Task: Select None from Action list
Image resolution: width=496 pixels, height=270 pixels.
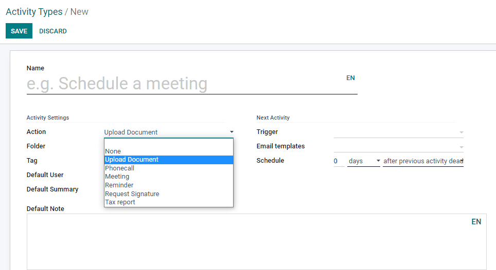Action: coord(113,151)
